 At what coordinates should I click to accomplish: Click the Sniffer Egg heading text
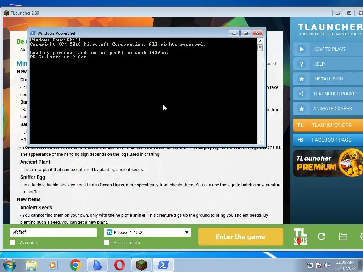coord(32,177)
